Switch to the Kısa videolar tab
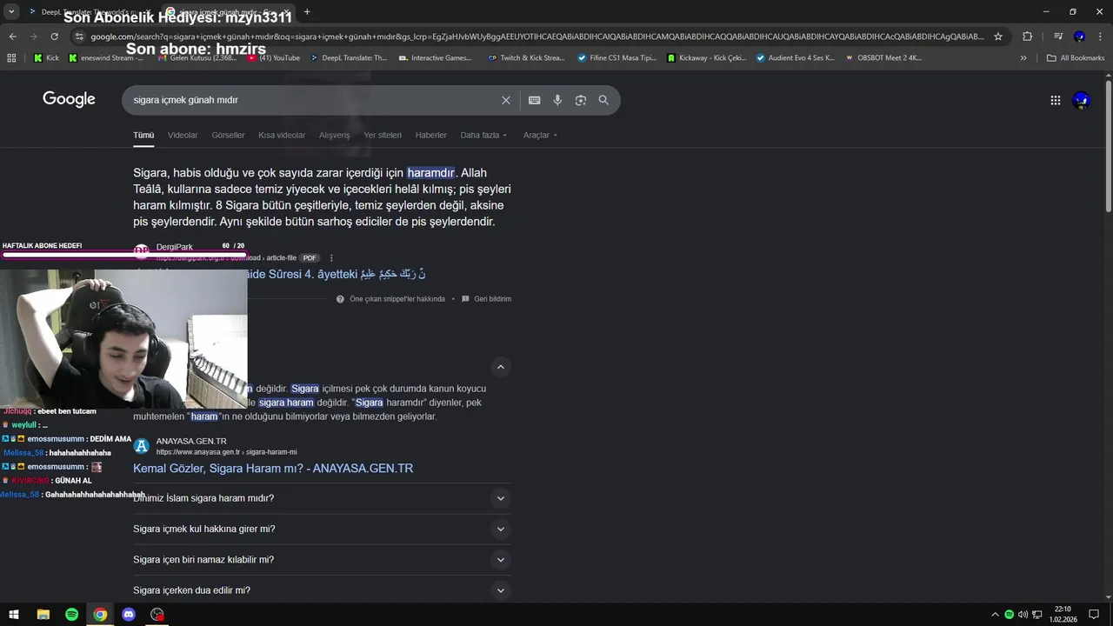 tap(282, 136)
